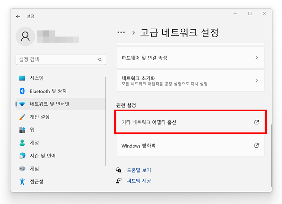Select the 시스템 monitor icon

tap(22, 78)
